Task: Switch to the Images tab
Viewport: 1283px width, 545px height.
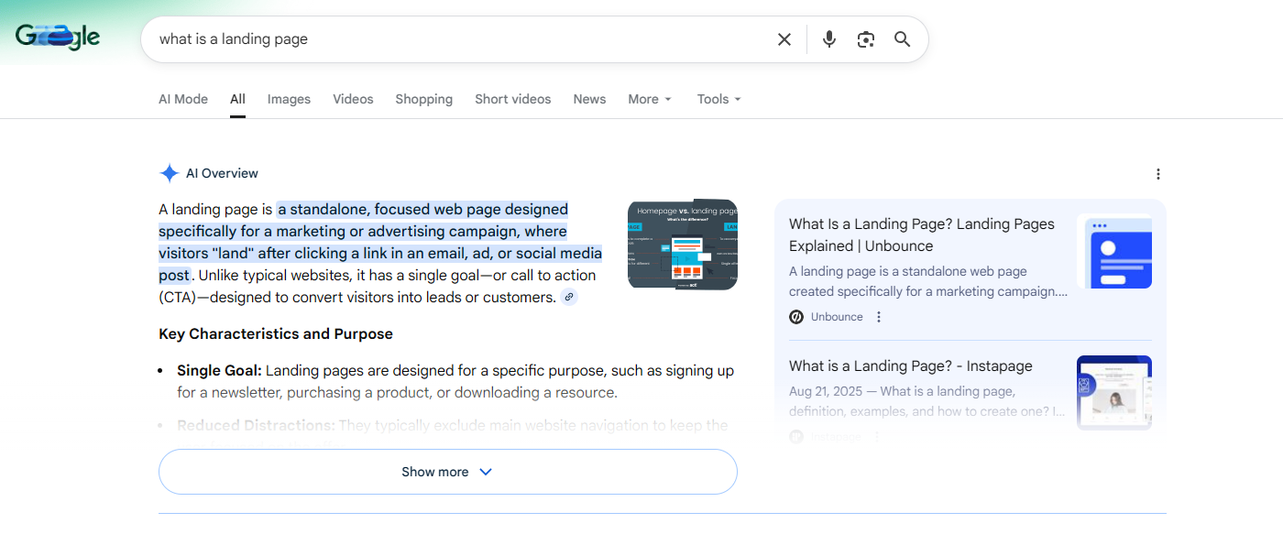Action: (289, 99)
